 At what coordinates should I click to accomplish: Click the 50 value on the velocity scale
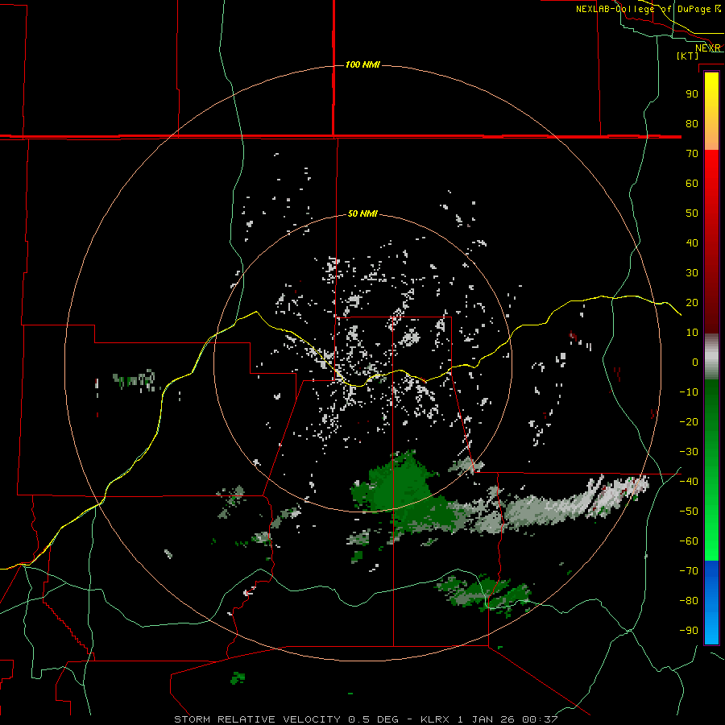click(692, 213)
